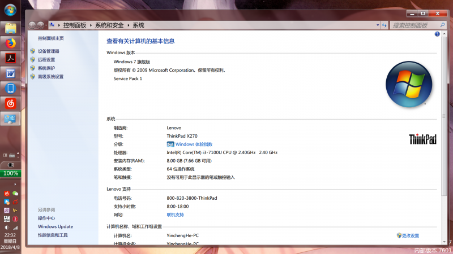This screenshot has height=254, width=453.
Task: Open 系统保护 in the sidebar
Action: (46, 68)
